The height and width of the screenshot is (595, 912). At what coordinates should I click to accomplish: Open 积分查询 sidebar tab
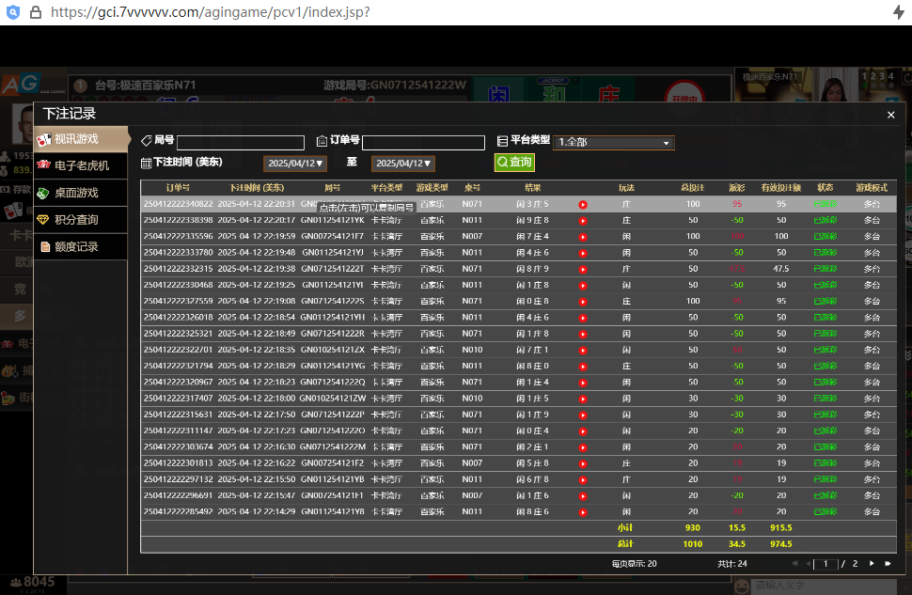pos(81,220)
